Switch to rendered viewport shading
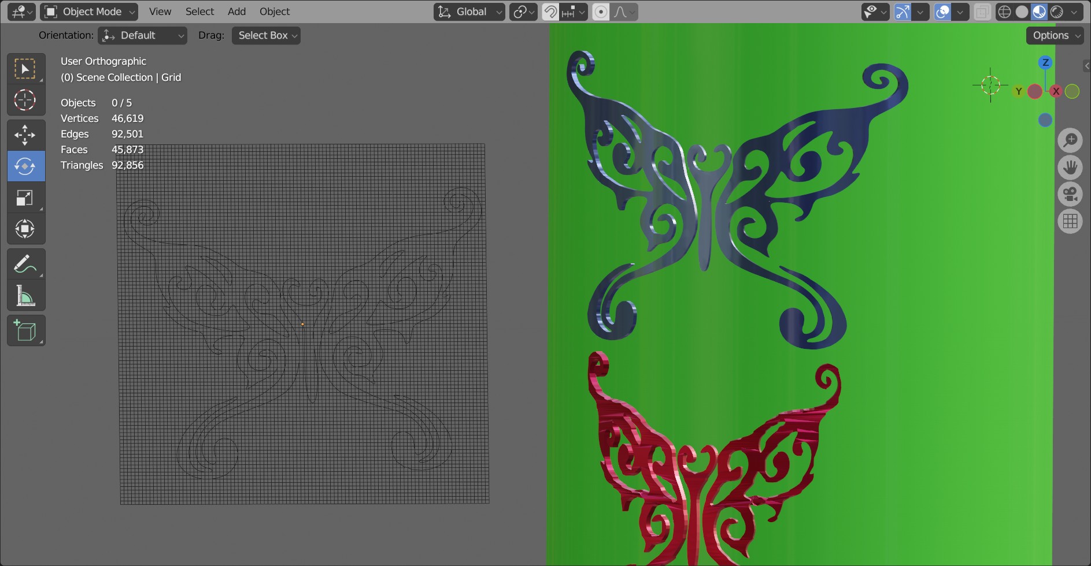This screenshot has width=1091, height=566. pyautogui.click(x=1057, y=12)
